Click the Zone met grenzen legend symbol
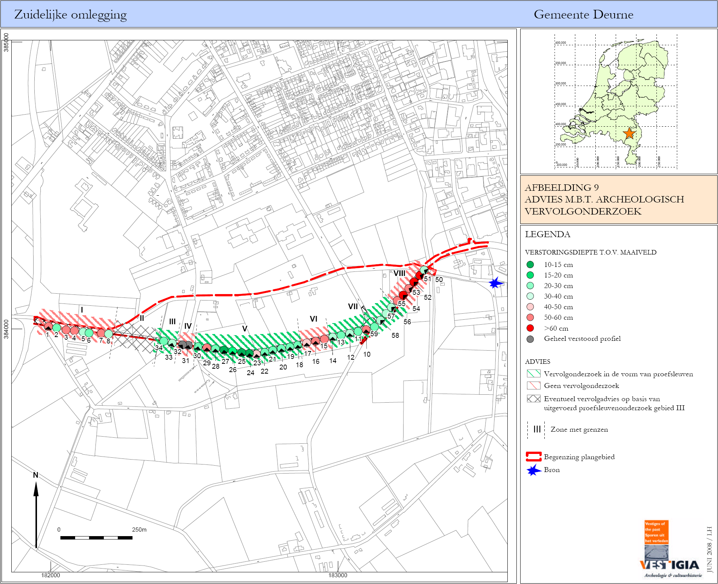The image size is (718, 584). 536,429
